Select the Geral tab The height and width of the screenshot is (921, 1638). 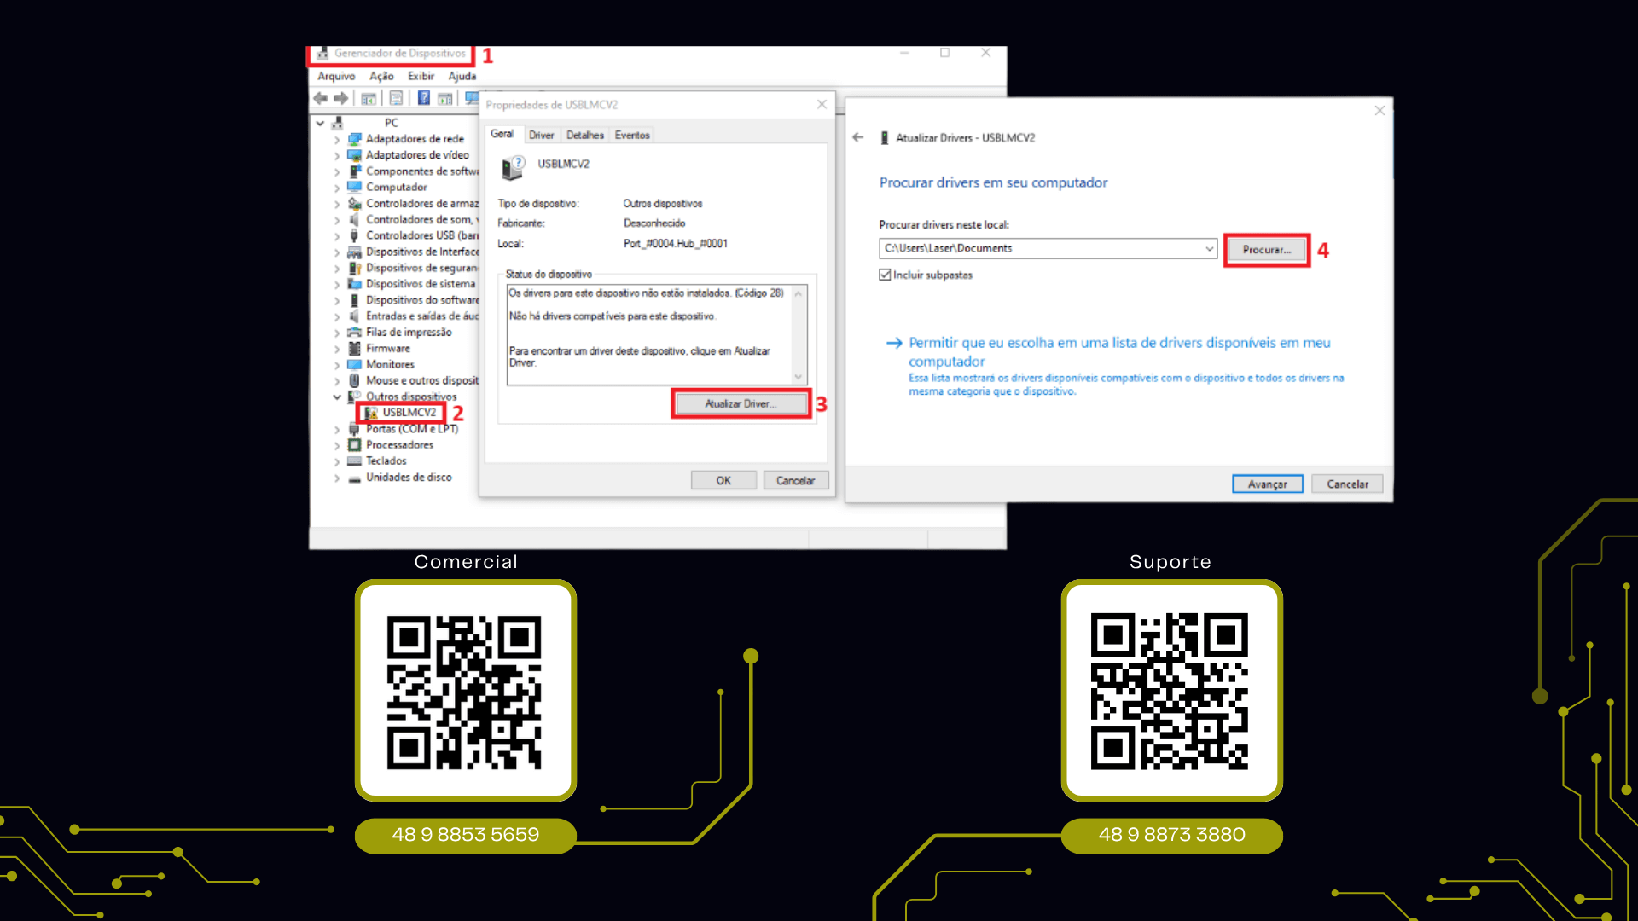coord(502,135)
